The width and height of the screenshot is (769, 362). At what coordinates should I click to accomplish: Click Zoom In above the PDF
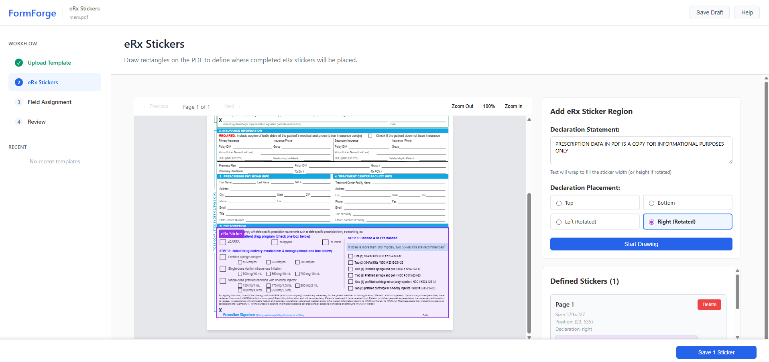pyautogui.click(x=513, y=106)
